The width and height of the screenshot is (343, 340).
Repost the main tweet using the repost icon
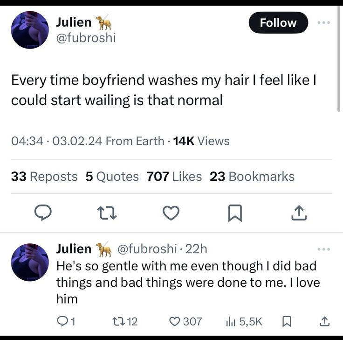pyautogui.click(x=107, y=212)
